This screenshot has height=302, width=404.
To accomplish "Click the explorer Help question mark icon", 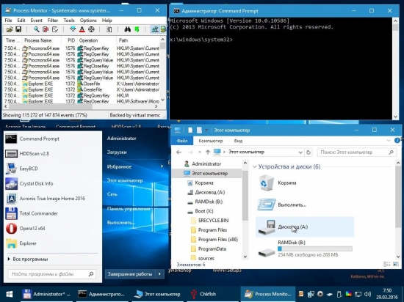I will (x=397, y=141).
